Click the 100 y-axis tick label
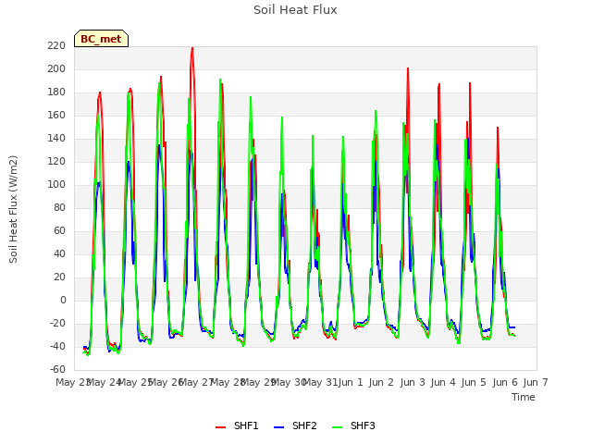592x444 pixels. (x=56, y=184)
